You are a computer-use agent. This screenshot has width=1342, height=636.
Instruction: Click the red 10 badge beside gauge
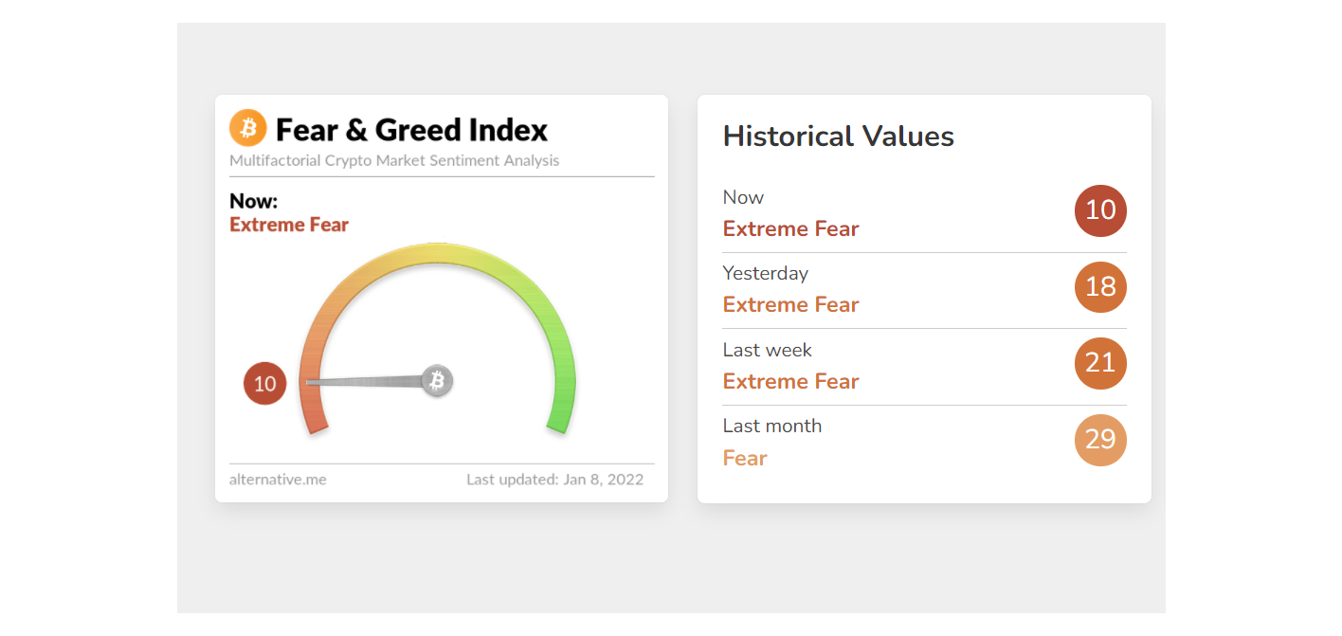pos(265,384)
